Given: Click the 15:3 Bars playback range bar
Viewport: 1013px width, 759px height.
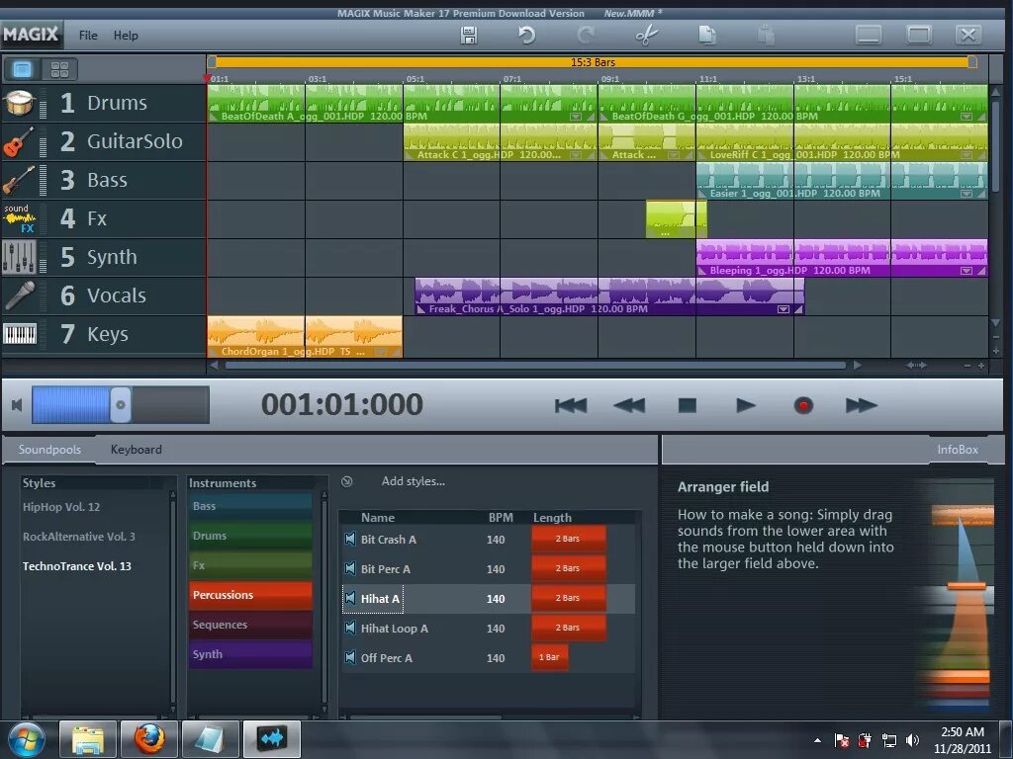Looking at the screenshot, I should [x=593, y=62].
